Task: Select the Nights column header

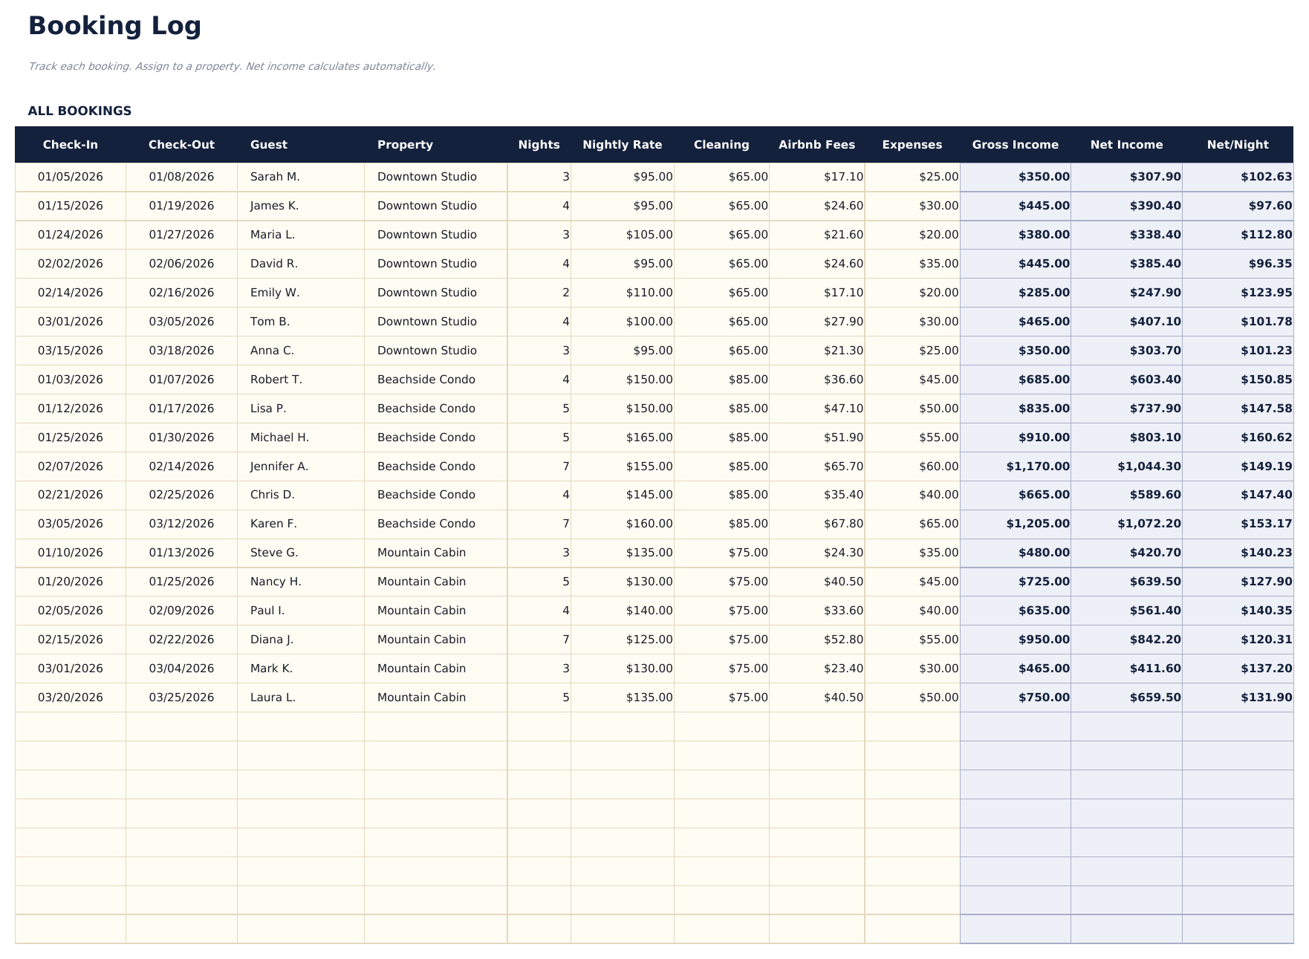Action: point(539,145)
